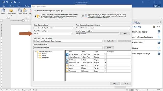Open the Incomplete Tasks arrow icon
The height and width of the screenshot is (91, 163).
click(159, 32)
